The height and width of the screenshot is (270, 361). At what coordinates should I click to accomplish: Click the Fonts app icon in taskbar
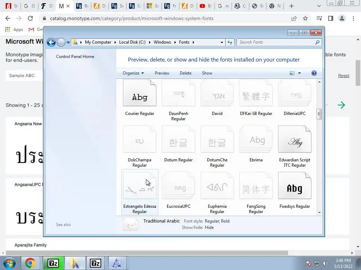75,263
